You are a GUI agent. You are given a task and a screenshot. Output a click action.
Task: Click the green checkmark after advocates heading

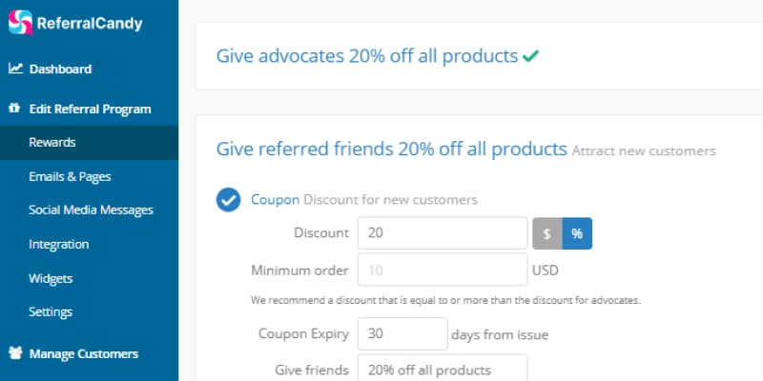(x=530, y=56)
